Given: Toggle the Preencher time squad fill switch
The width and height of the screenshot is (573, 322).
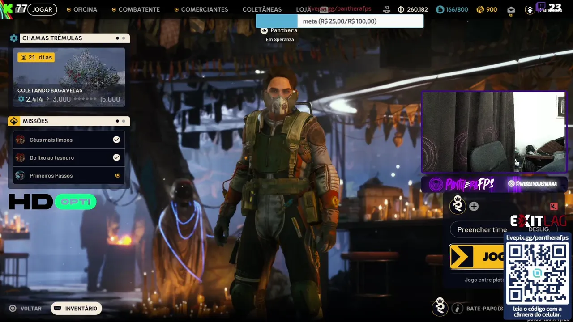Looking at the screenshot, I should (504, 229).
